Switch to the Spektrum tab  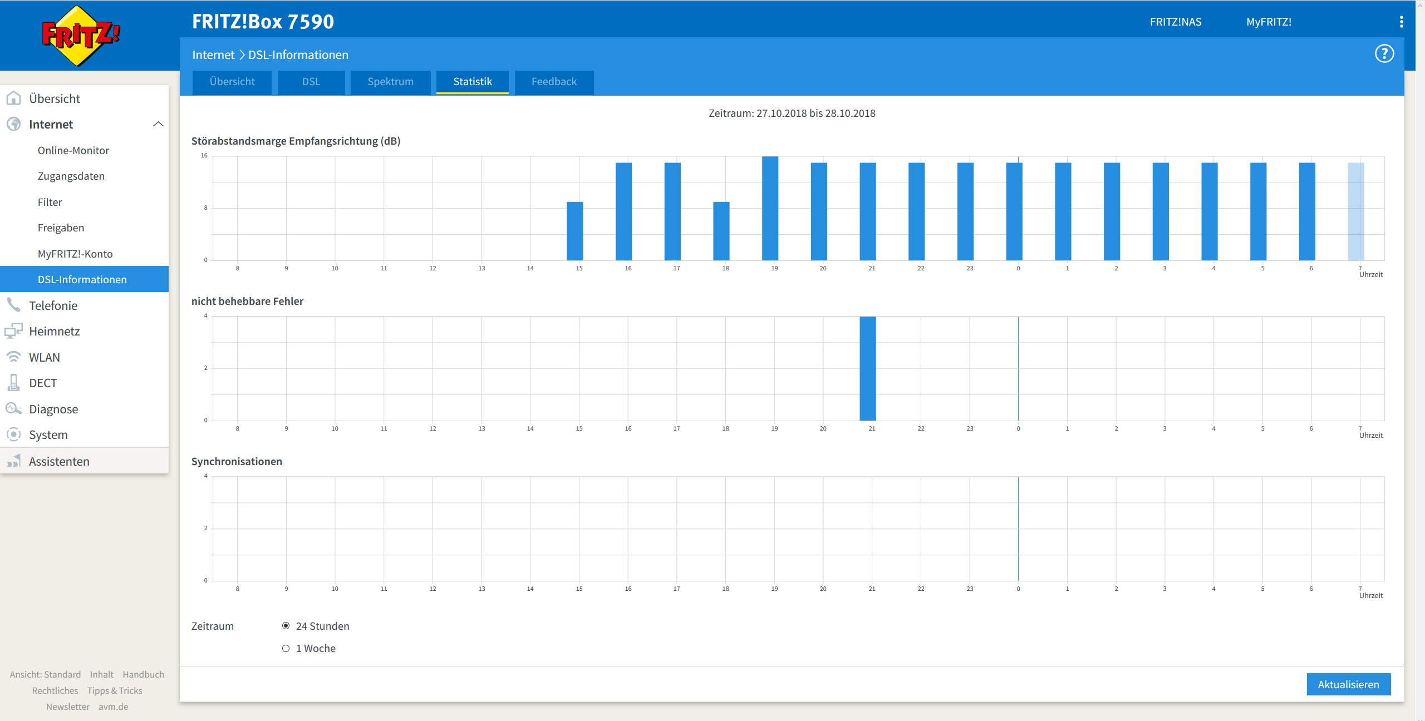390,82
